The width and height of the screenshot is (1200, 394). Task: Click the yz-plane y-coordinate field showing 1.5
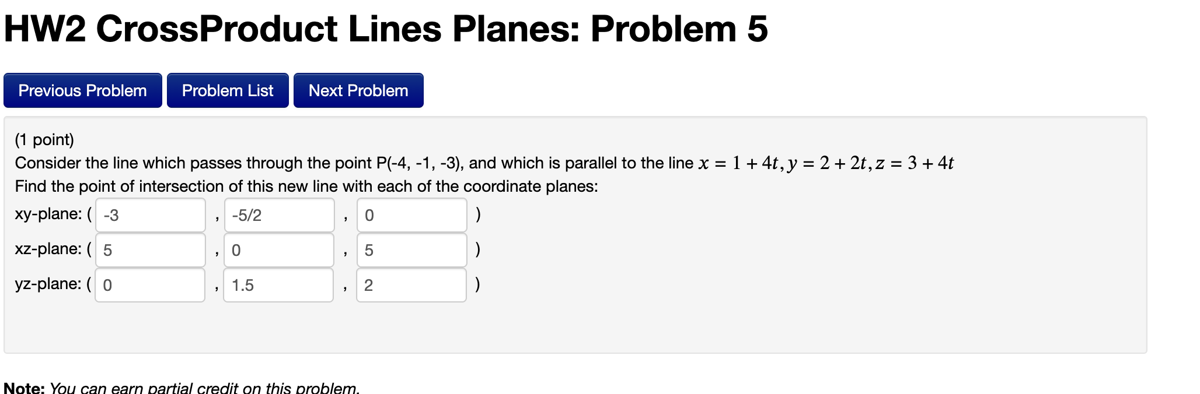coord(278,285)
